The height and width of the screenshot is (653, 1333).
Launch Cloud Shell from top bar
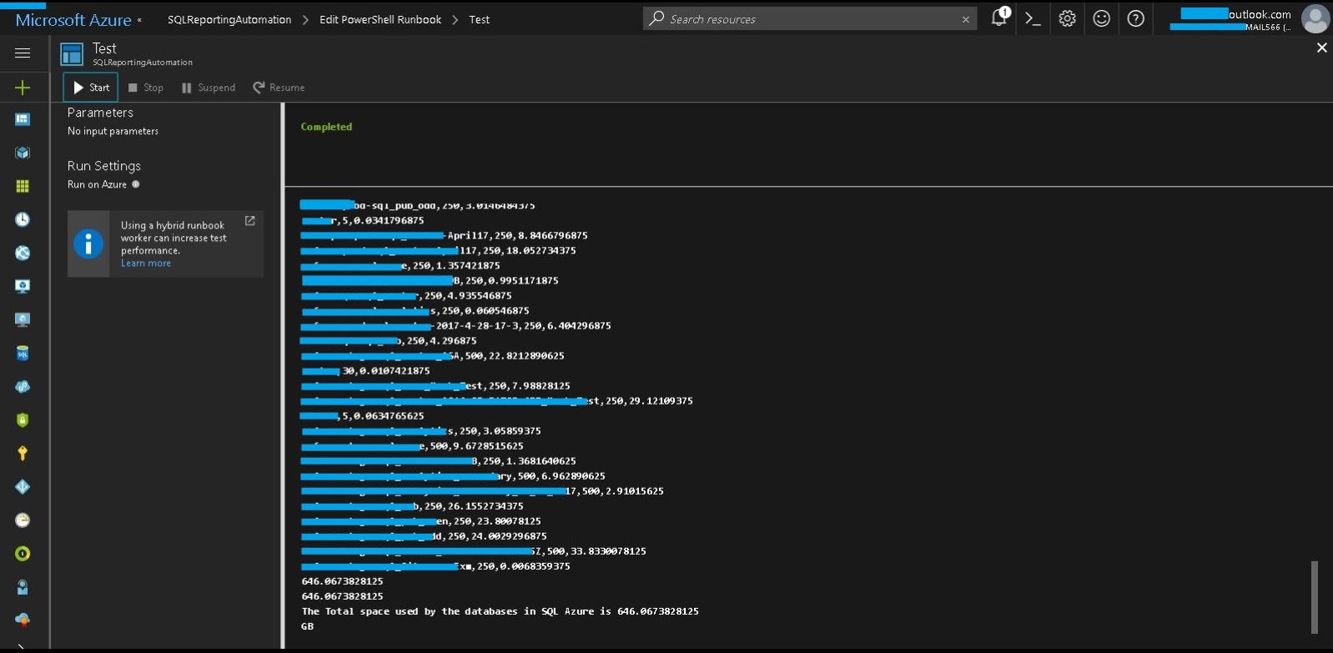[x=1033, y=18]
